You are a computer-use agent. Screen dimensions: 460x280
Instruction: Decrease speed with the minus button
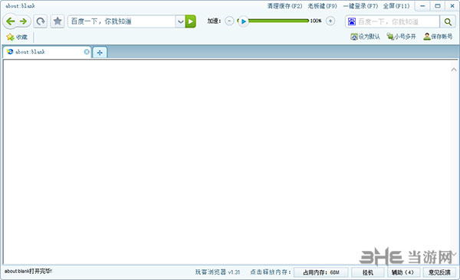pos(229,21)
